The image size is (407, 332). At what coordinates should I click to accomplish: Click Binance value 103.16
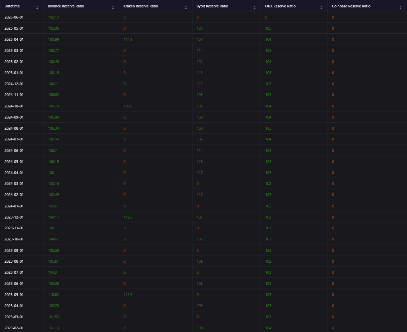coord(53,184)
